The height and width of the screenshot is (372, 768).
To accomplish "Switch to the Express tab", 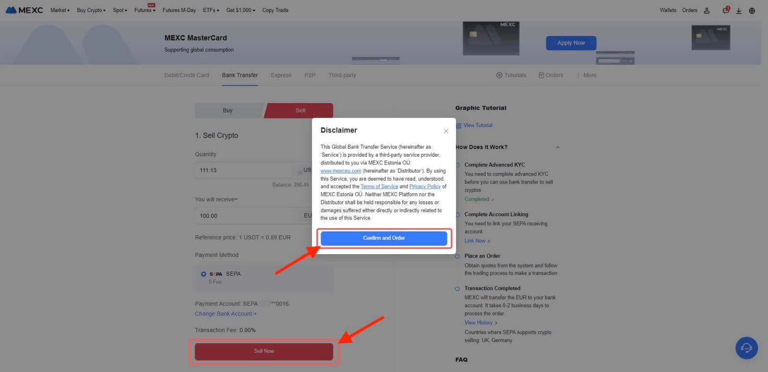I will pos(281,75).
